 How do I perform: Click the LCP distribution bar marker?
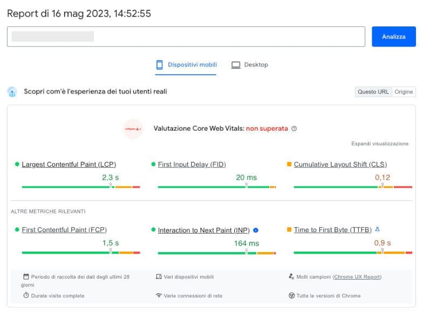(111, 185)
